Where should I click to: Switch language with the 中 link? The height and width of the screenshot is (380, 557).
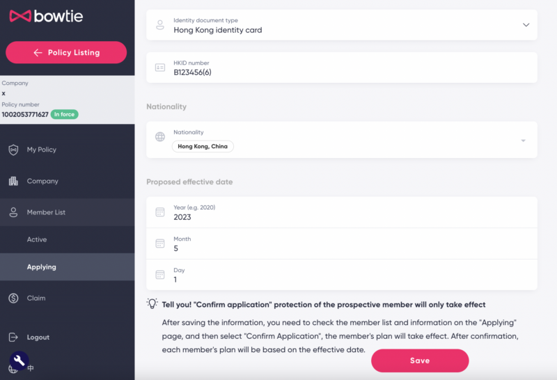(32, 368)
